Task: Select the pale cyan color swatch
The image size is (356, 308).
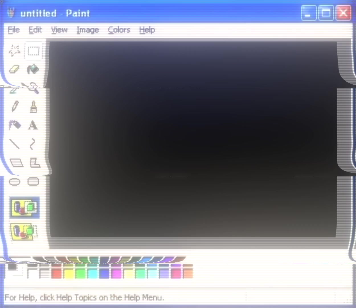Action: pyautogui.click(x=152, y=273)
